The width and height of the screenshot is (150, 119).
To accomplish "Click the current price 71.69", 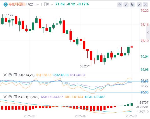I will coord(60,4).
